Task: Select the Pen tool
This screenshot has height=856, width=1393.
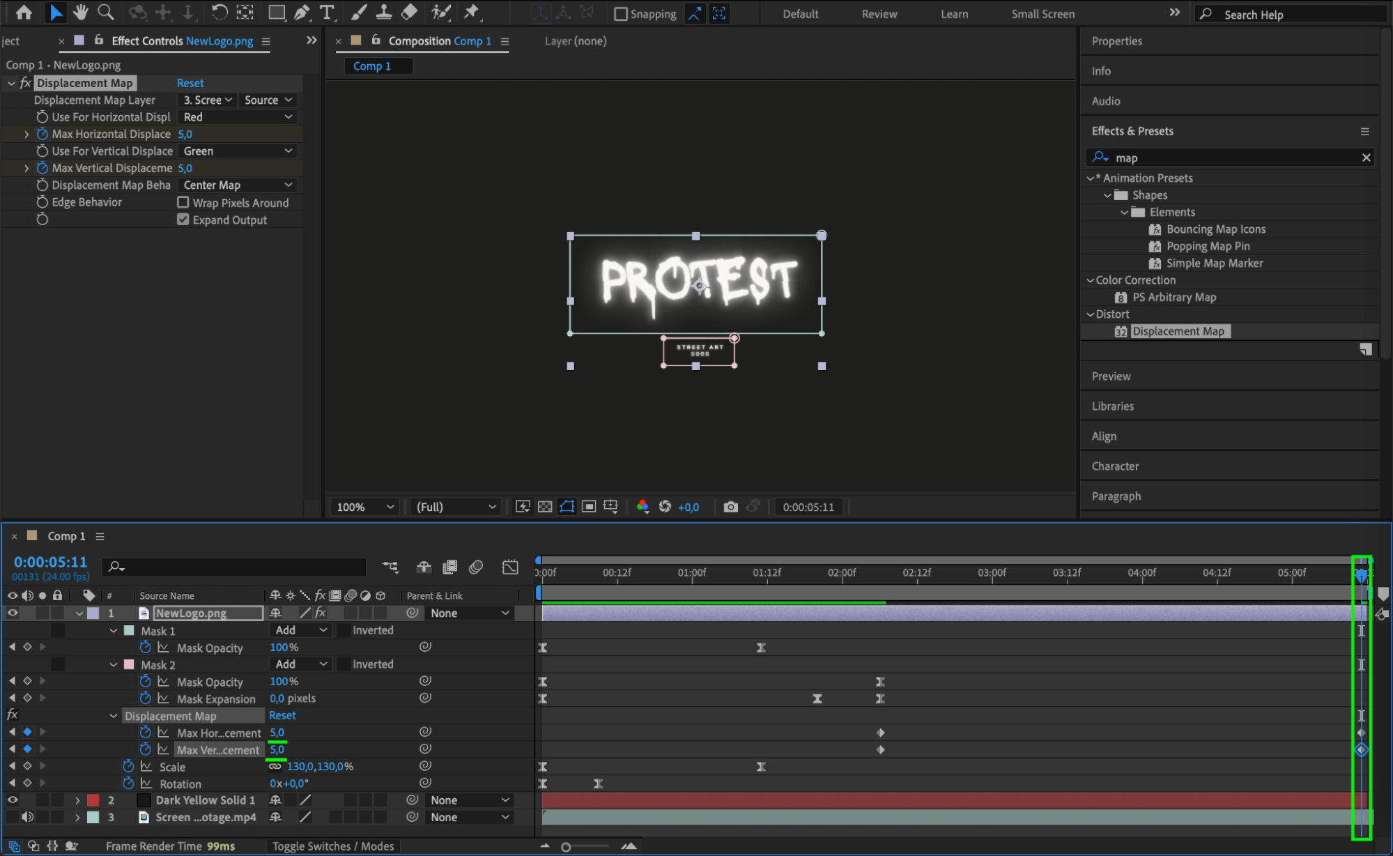Action: pyautogui.click(x=302, y=12)
